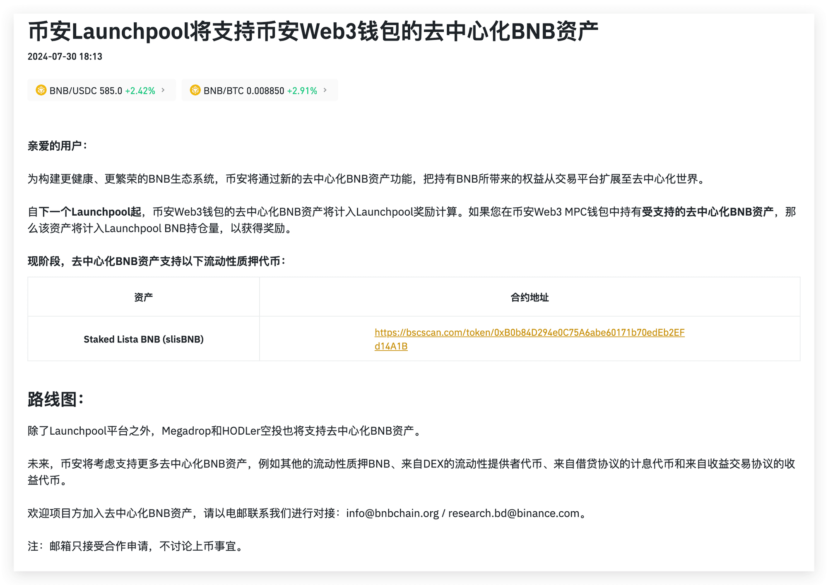The image size is (828, 585).
Task: Click the bold text 自下一个Launchpool起
Action: [84, 212]
